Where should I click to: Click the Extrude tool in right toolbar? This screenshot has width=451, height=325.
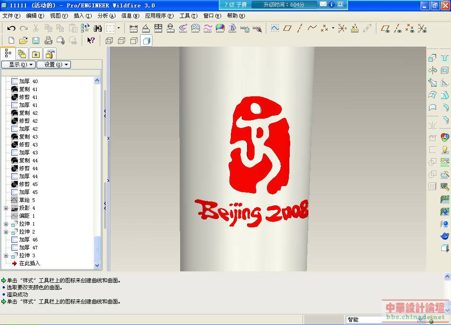(x=433, y=58)
